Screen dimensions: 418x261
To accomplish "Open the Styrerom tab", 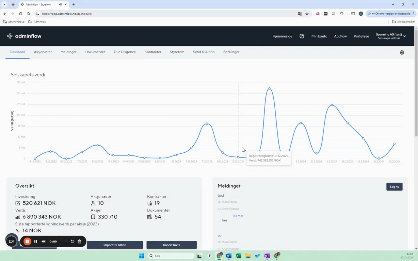I will pos(177,52).
